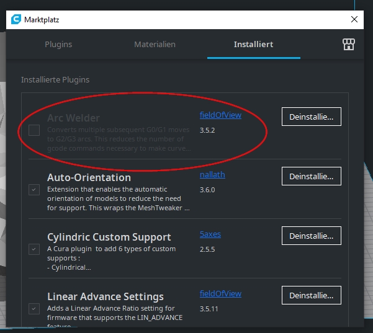This screenshot has height=333, width=373.
Task: Click the Cura logo in the Marktplatz title bar
Action: coord(16,19)
